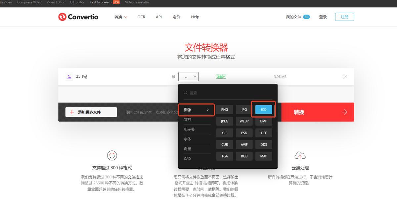Viewport: 397px width, 212px height.
Task: Open the output format dropdown
Action: point(188,76)
